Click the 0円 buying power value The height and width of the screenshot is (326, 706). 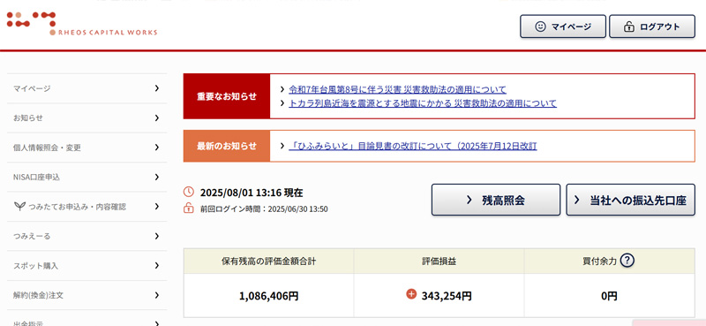tap(609, 296)
